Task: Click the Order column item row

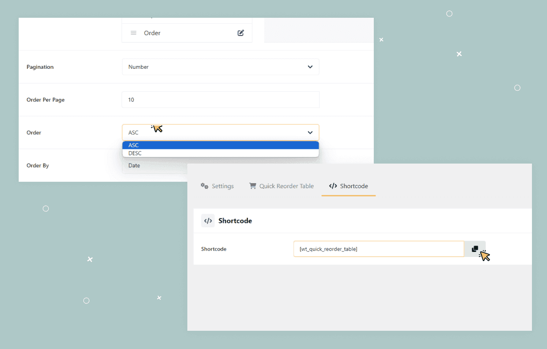Action: pos(187,33)
